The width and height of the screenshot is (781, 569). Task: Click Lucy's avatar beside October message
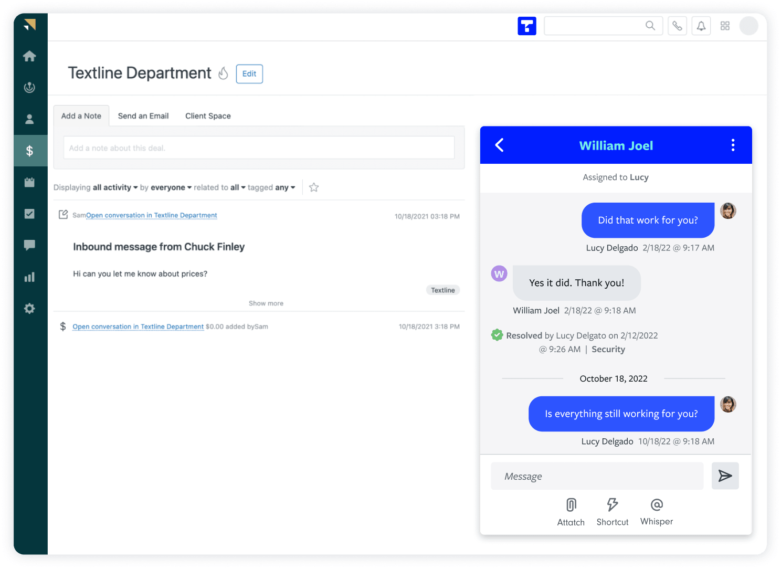click(728, 405)
